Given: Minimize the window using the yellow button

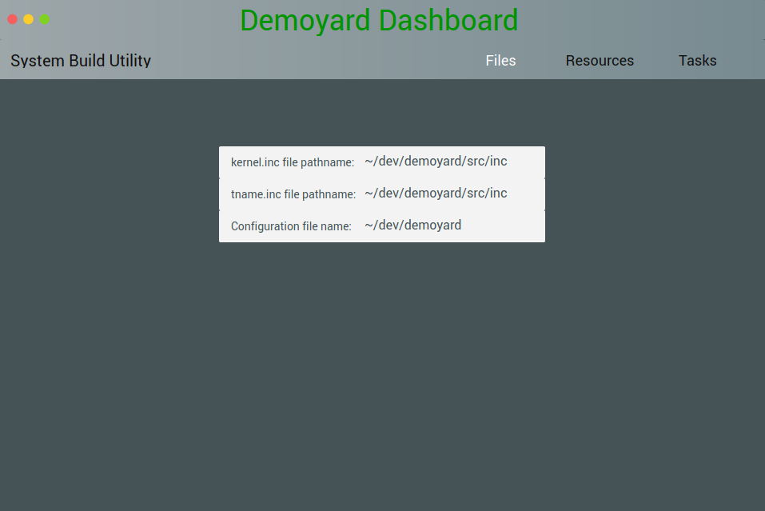Looking at the screenshot, I should (29, 19).
